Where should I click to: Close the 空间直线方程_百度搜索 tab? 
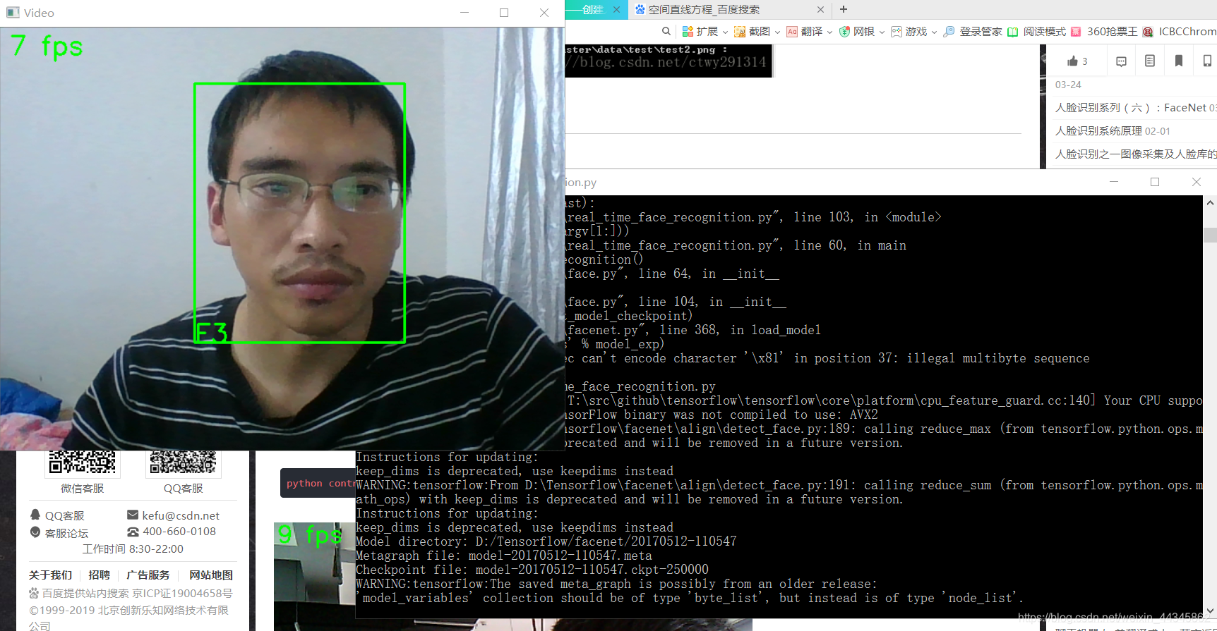(820, 10)
